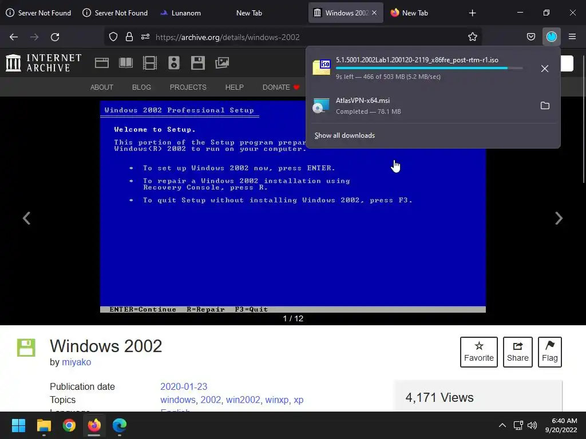
Task: Open the winxp topic link
Action: coord(277,400)
